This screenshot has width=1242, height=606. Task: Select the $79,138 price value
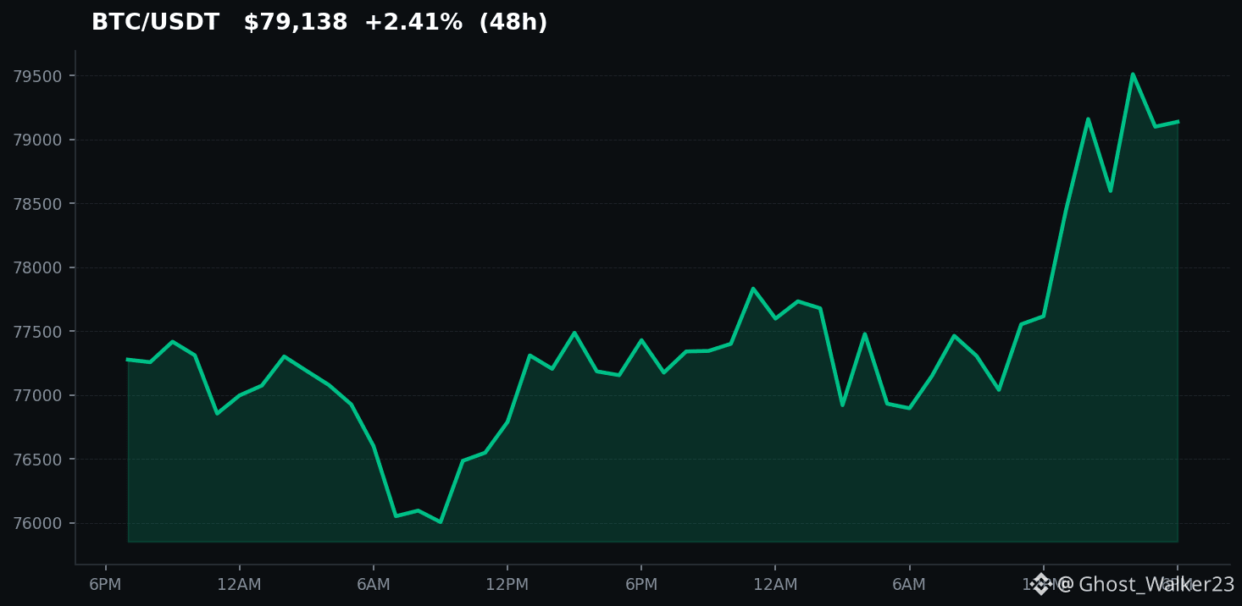[x=296, y=23]
